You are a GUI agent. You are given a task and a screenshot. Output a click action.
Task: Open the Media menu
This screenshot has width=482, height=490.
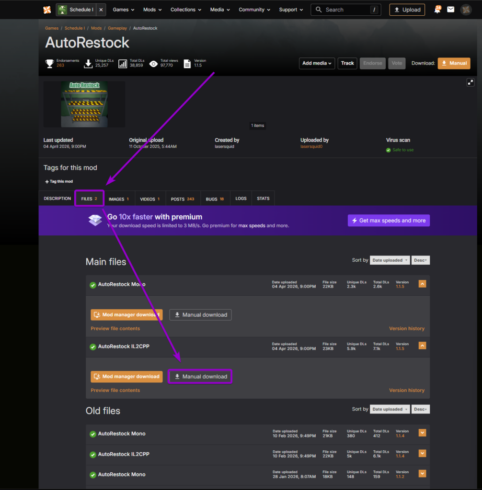click(x=220, y=10)
